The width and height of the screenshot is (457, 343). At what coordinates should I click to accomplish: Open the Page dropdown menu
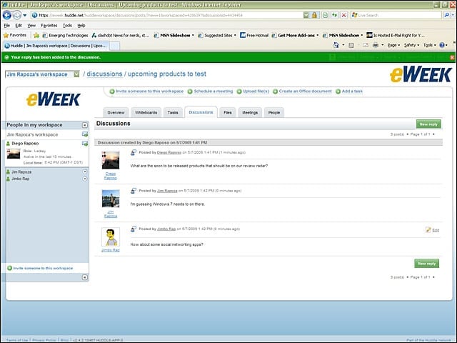(x=393, y=45)
